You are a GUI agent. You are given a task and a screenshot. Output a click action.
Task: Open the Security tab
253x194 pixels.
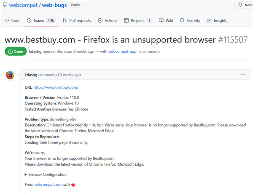[190, 21]
